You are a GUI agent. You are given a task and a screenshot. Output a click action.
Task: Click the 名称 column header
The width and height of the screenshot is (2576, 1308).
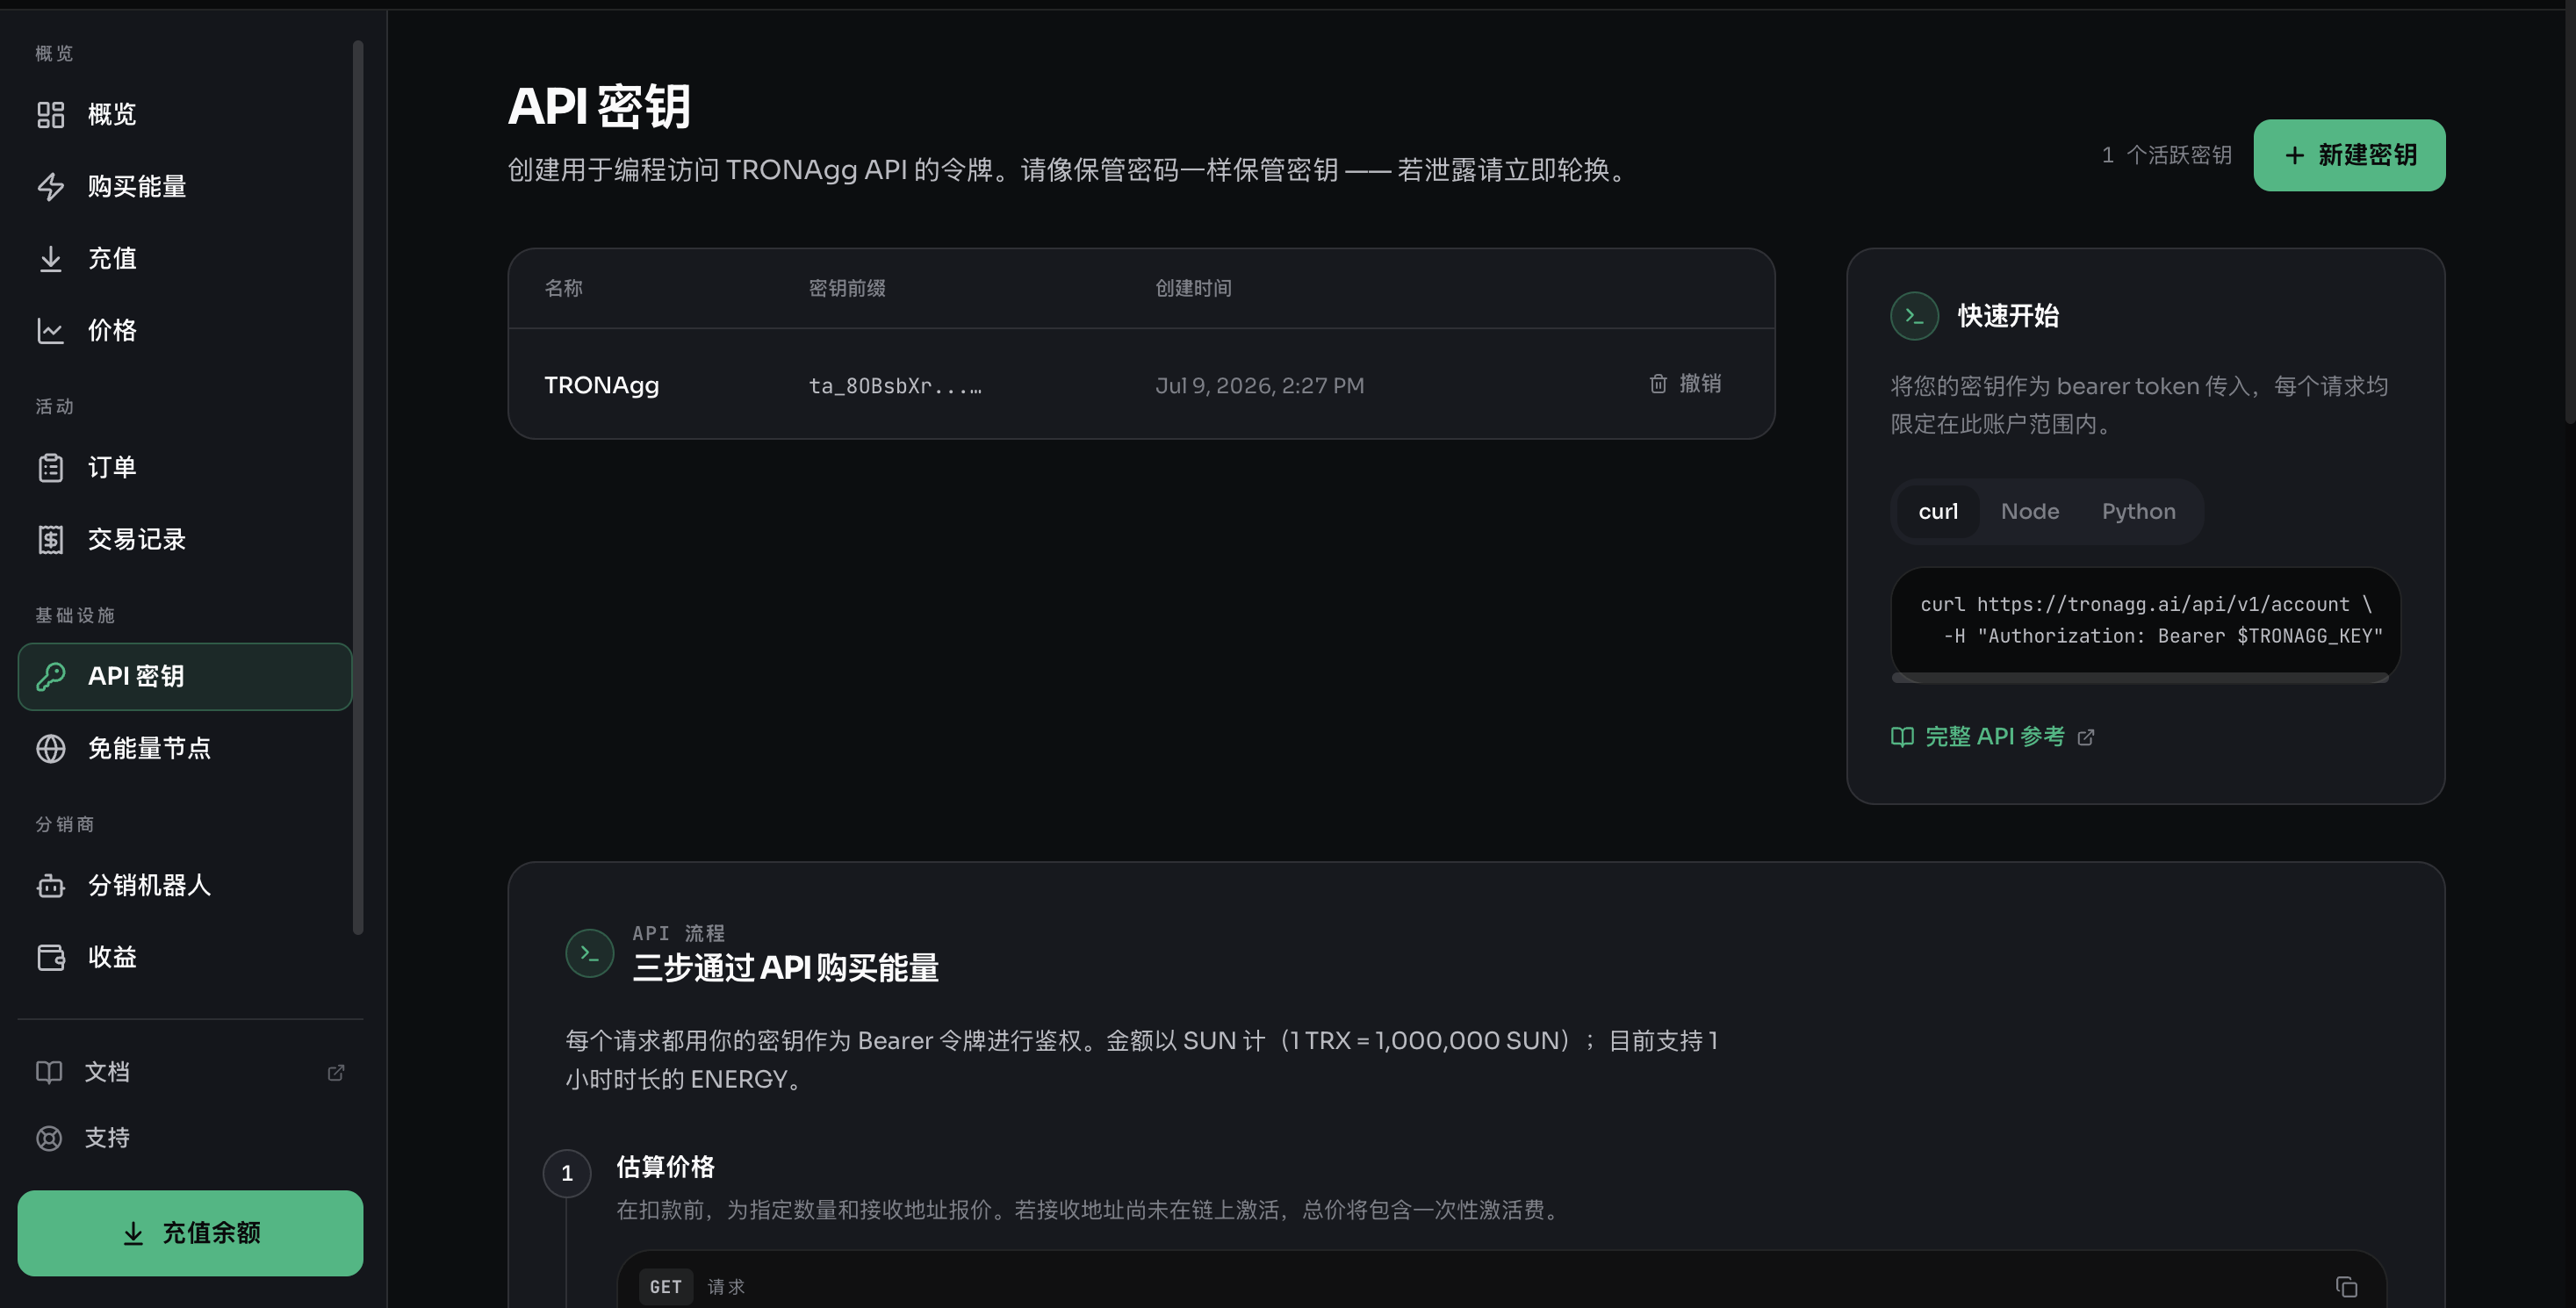pyautogui.click(x=563, y=288)
